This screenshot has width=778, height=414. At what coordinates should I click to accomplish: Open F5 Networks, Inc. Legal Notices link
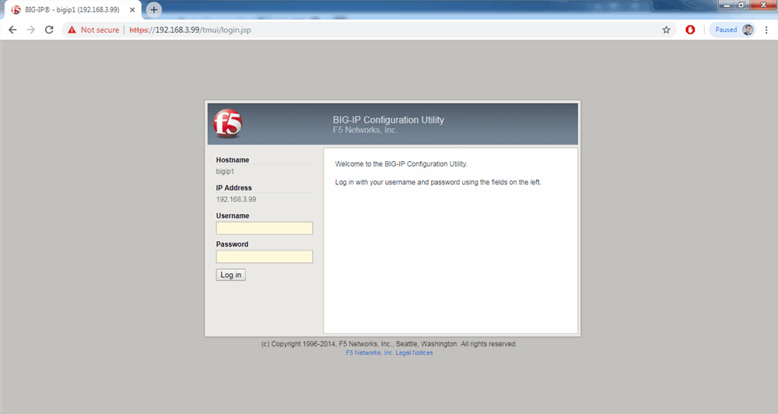click(x=390, y=353)
